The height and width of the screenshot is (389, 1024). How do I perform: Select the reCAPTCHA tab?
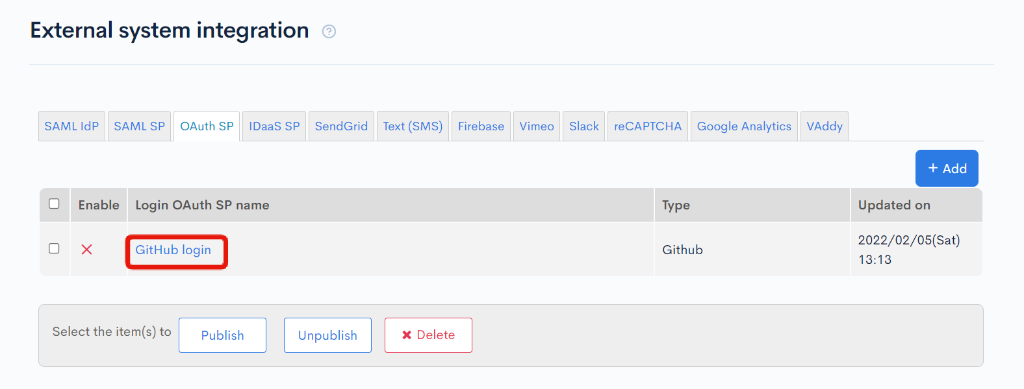(648, 126)
